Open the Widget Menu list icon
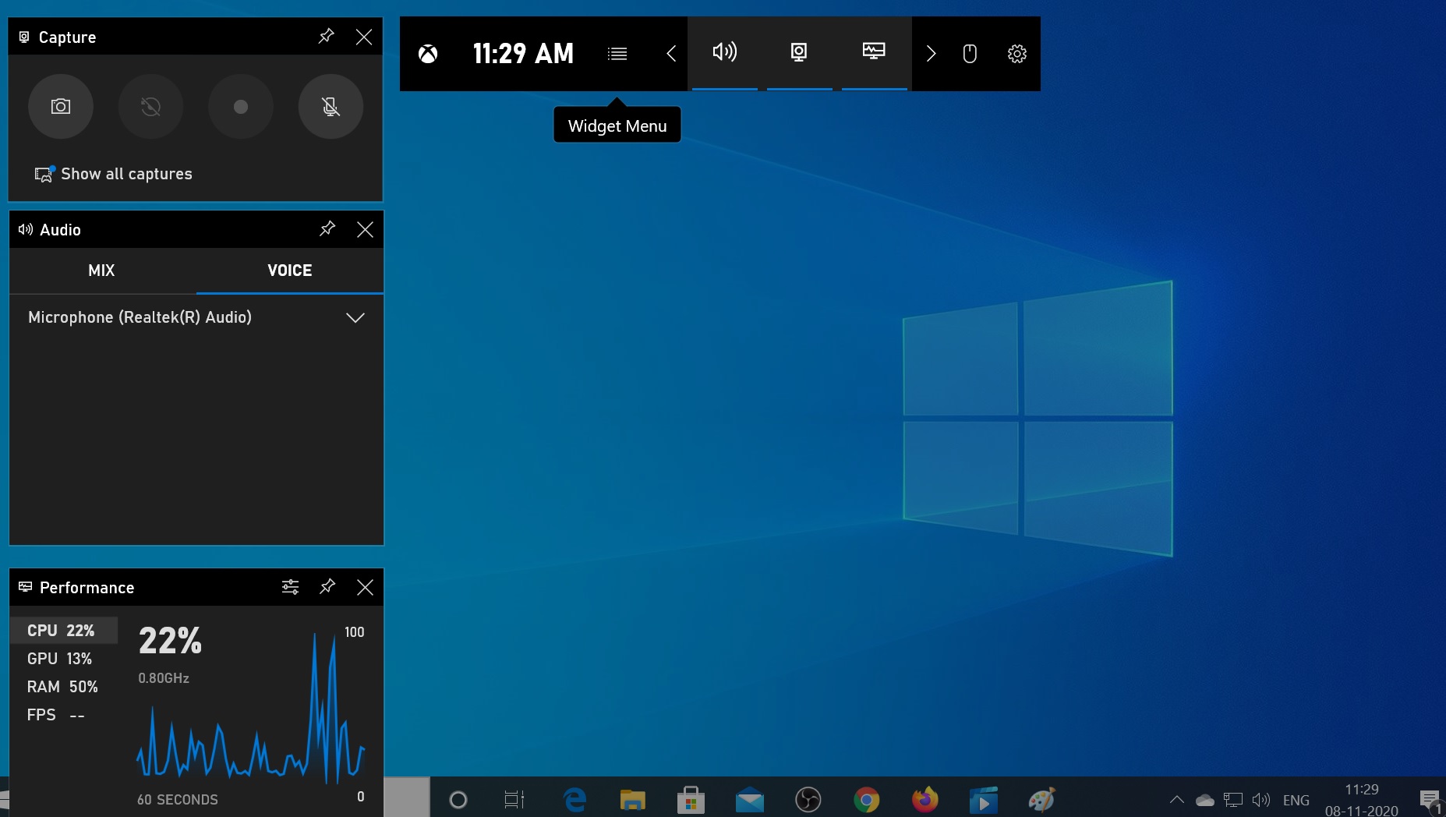 point(617,54)
